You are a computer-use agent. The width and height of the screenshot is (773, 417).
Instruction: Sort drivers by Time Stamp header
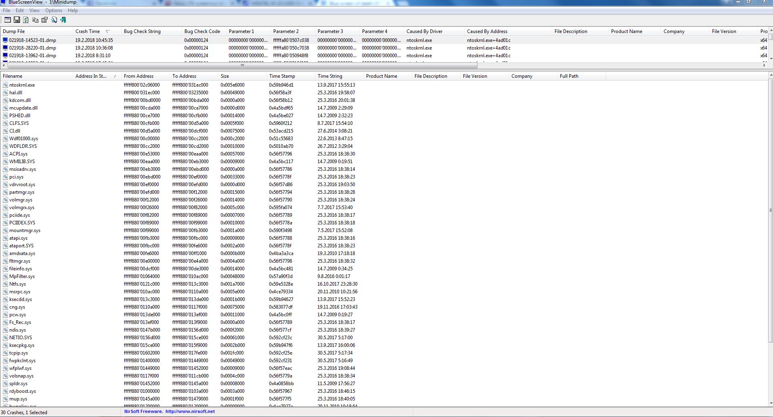[x=291, y=76]
